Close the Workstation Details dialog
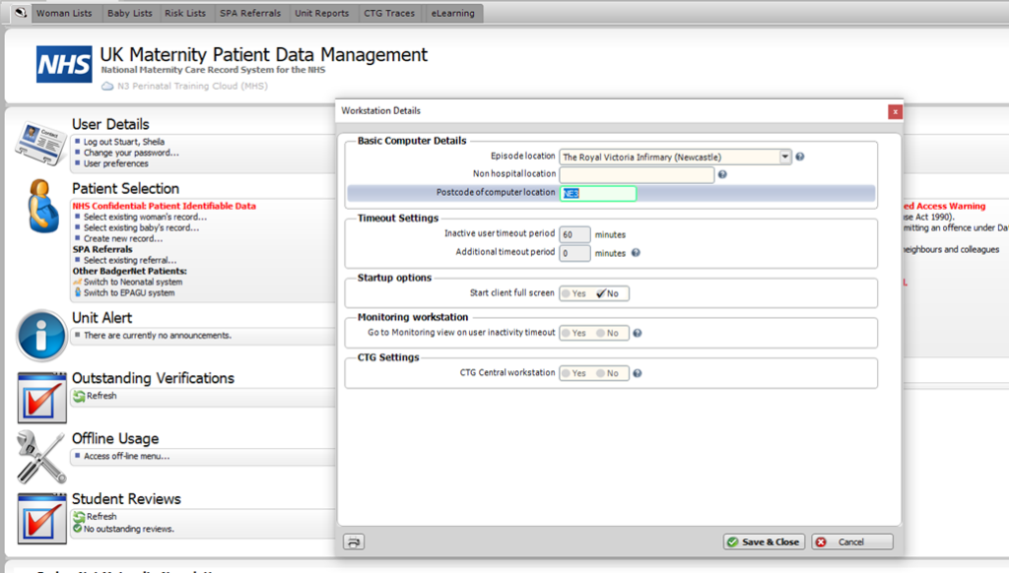Image resolution: width=1009 pixels, height=573 pixels. 895,112
